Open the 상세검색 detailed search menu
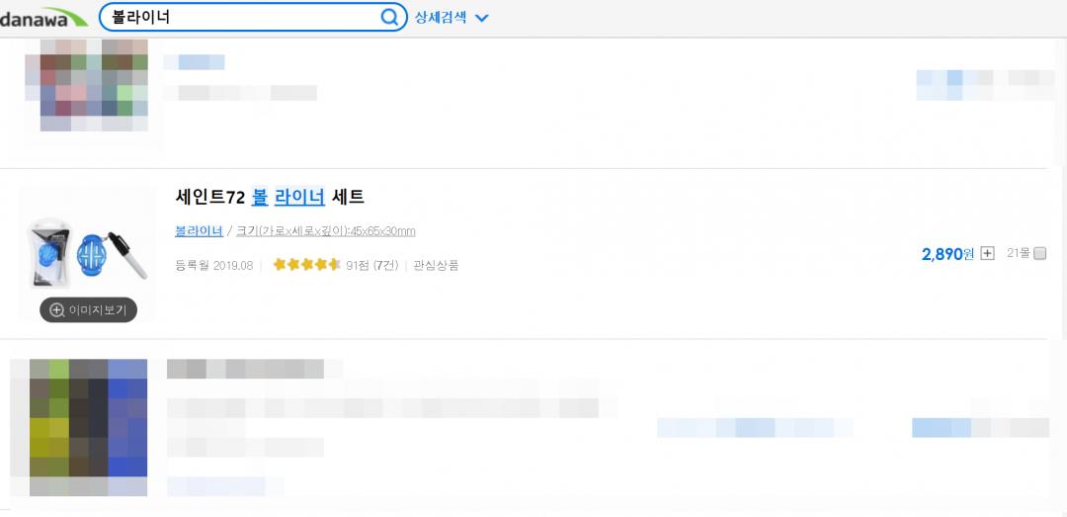Viewport: 1067px width, 517px height. pyautogui.click(x=441, y=17)
